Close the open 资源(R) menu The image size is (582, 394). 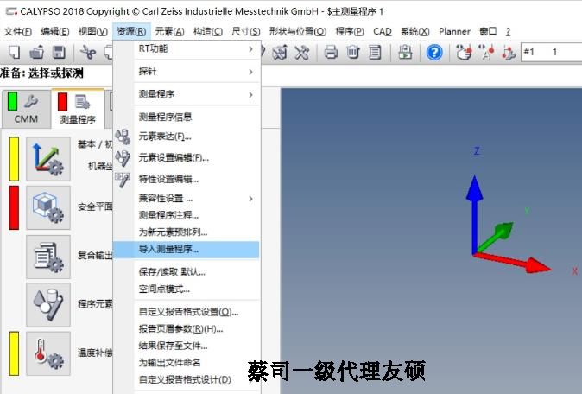131,32
